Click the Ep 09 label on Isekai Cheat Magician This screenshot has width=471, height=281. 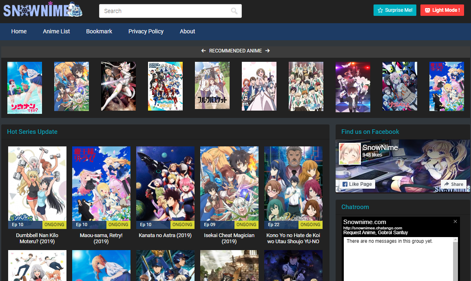coord(210,225)
